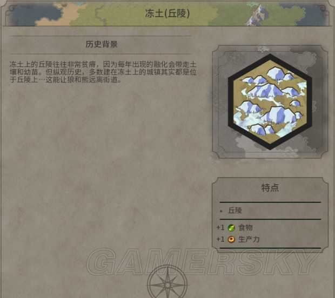Image resolution: width=335 pixels, height=298 pixels.
Task: Click the compass rose emblem
Action: pyautogui.click(x=167, y=282)
